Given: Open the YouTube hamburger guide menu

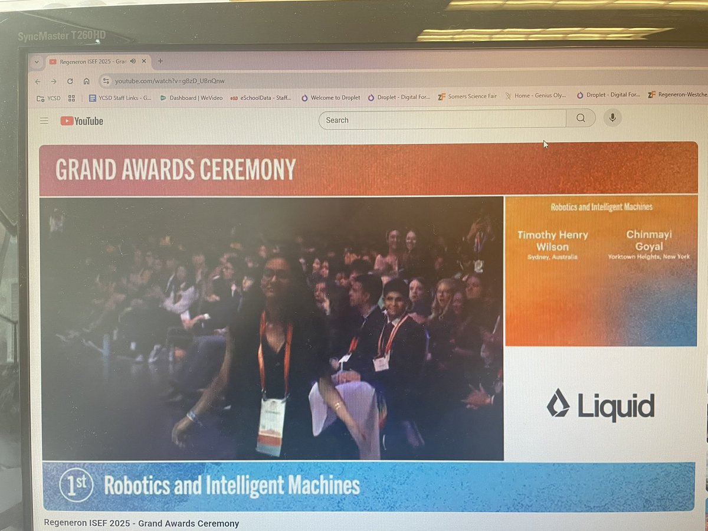Looking at the screenshot, I should click(x=44, y=121).
